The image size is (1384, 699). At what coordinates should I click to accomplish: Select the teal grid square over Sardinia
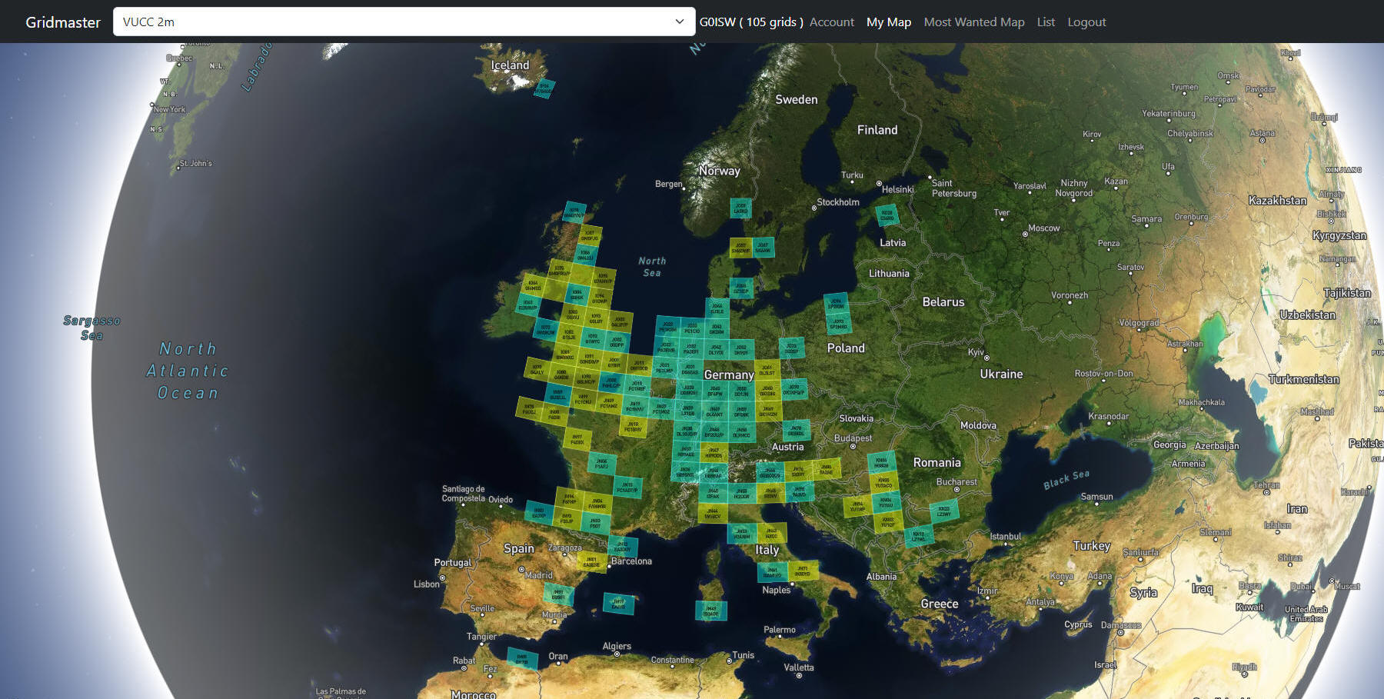(711, 611)
